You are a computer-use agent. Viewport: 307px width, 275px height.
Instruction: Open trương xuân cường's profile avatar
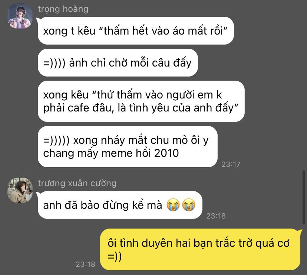(x=20, y=190)
